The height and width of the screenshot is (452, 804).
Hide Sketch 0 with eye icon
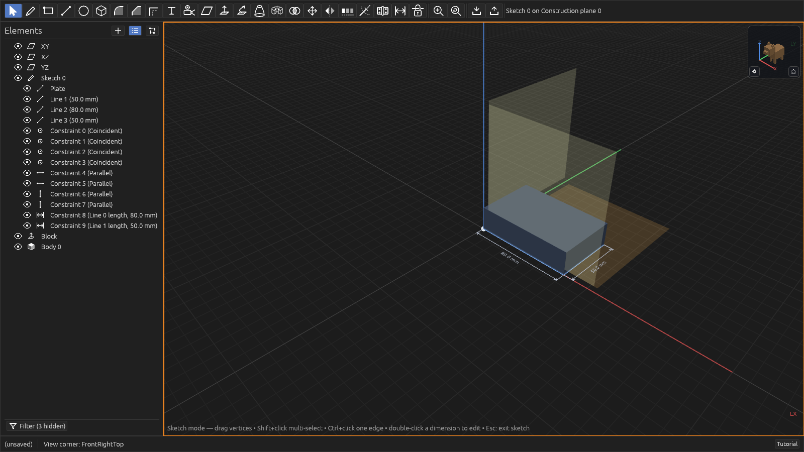[x=18, y=78]
